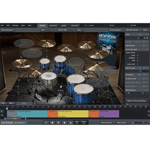Click the Level slider handle
The width and height of the screenshot is (150, 150).
pyautogui.click(x=138, y=38)
